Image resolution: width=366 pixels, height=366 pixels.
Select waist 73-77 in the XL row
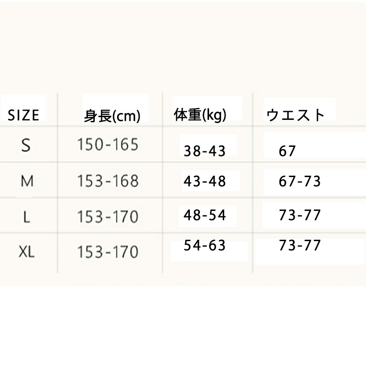tap(300, 246)
